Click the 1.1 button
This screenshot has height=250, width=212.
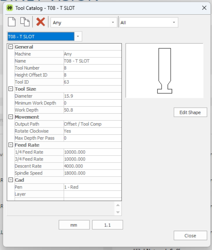click(107, 225)
